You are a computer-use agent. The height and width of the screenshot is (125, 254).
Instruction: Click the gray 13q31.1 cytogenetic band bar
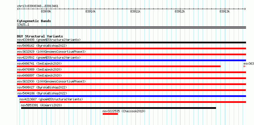click(x=131, y=27)
